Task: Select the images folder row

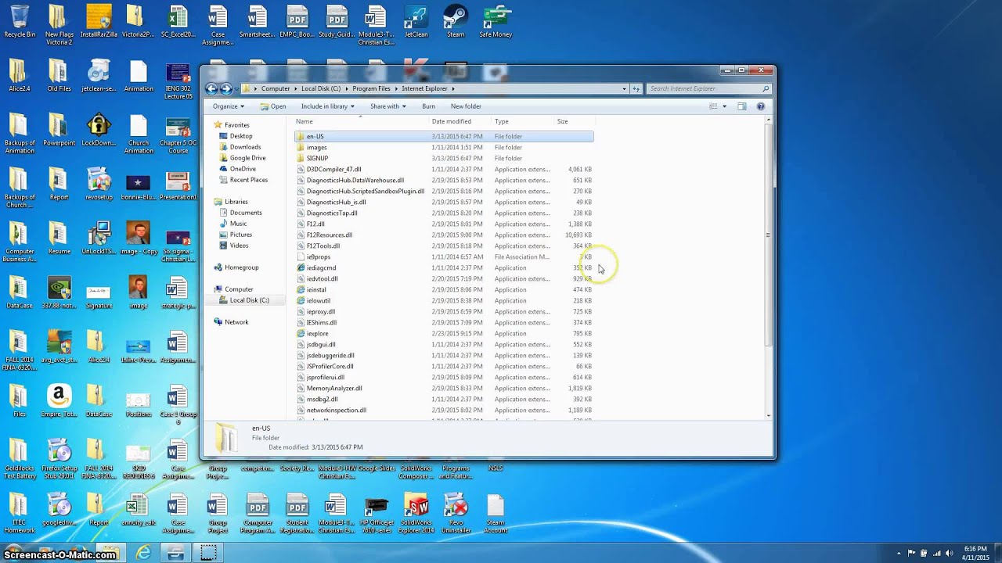Action: coord(444,147)
